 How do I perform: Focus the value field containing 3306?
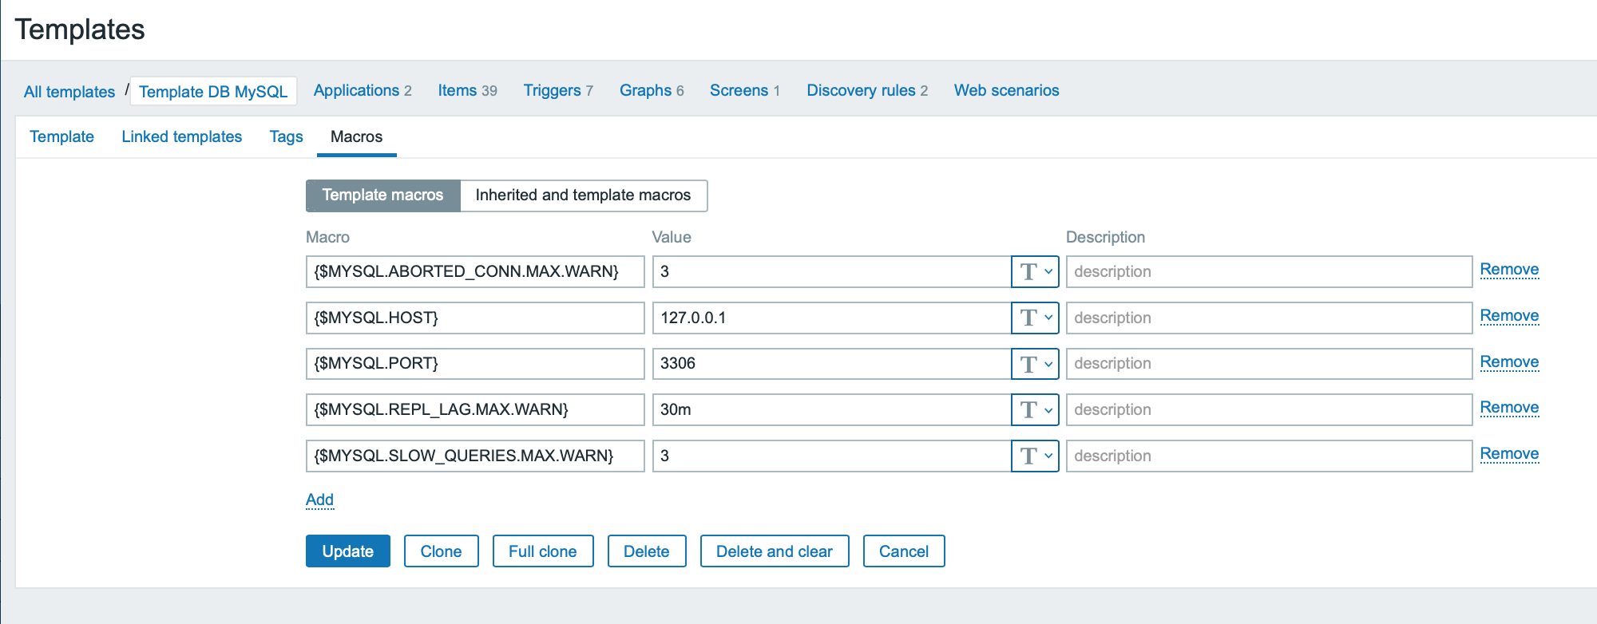click(x=832, y=364)
